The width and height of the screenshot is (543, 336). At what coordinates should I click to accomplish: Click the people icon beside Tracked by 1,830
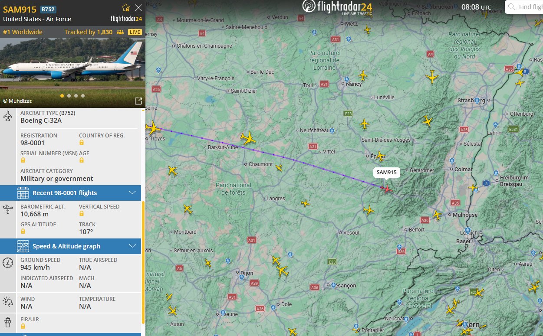tap(120, 32)
